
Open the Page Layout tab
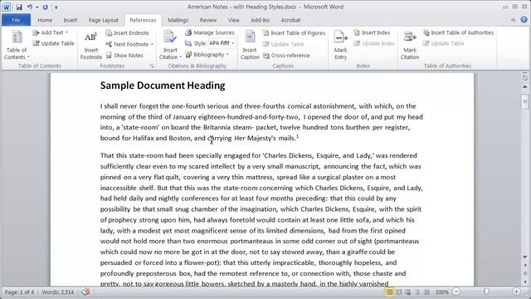point(103,20)
